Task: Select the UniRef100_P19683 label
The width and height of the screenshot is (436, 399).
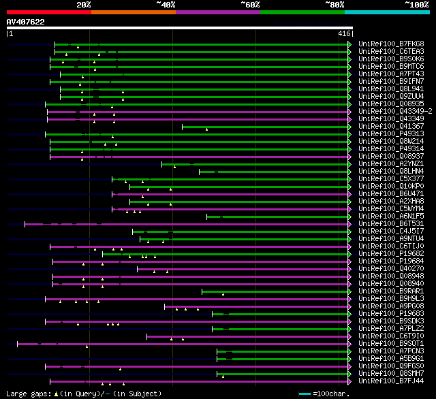Action: 391,314
